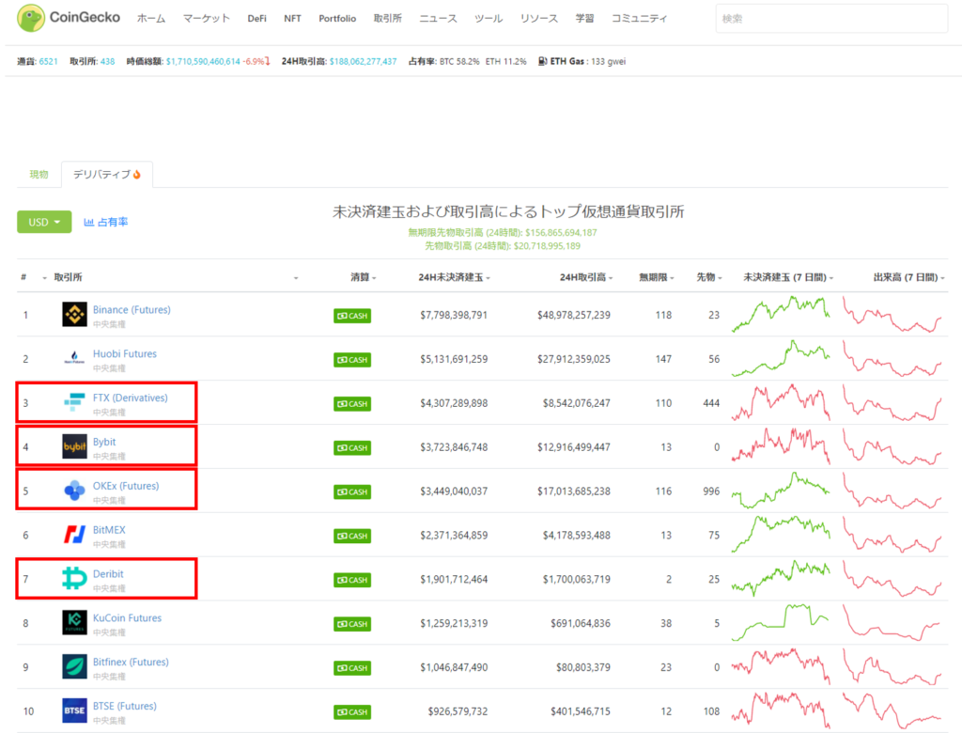Sort by 無期限 perpetuals column
This screenshot has height=733, width=962.
657,277
